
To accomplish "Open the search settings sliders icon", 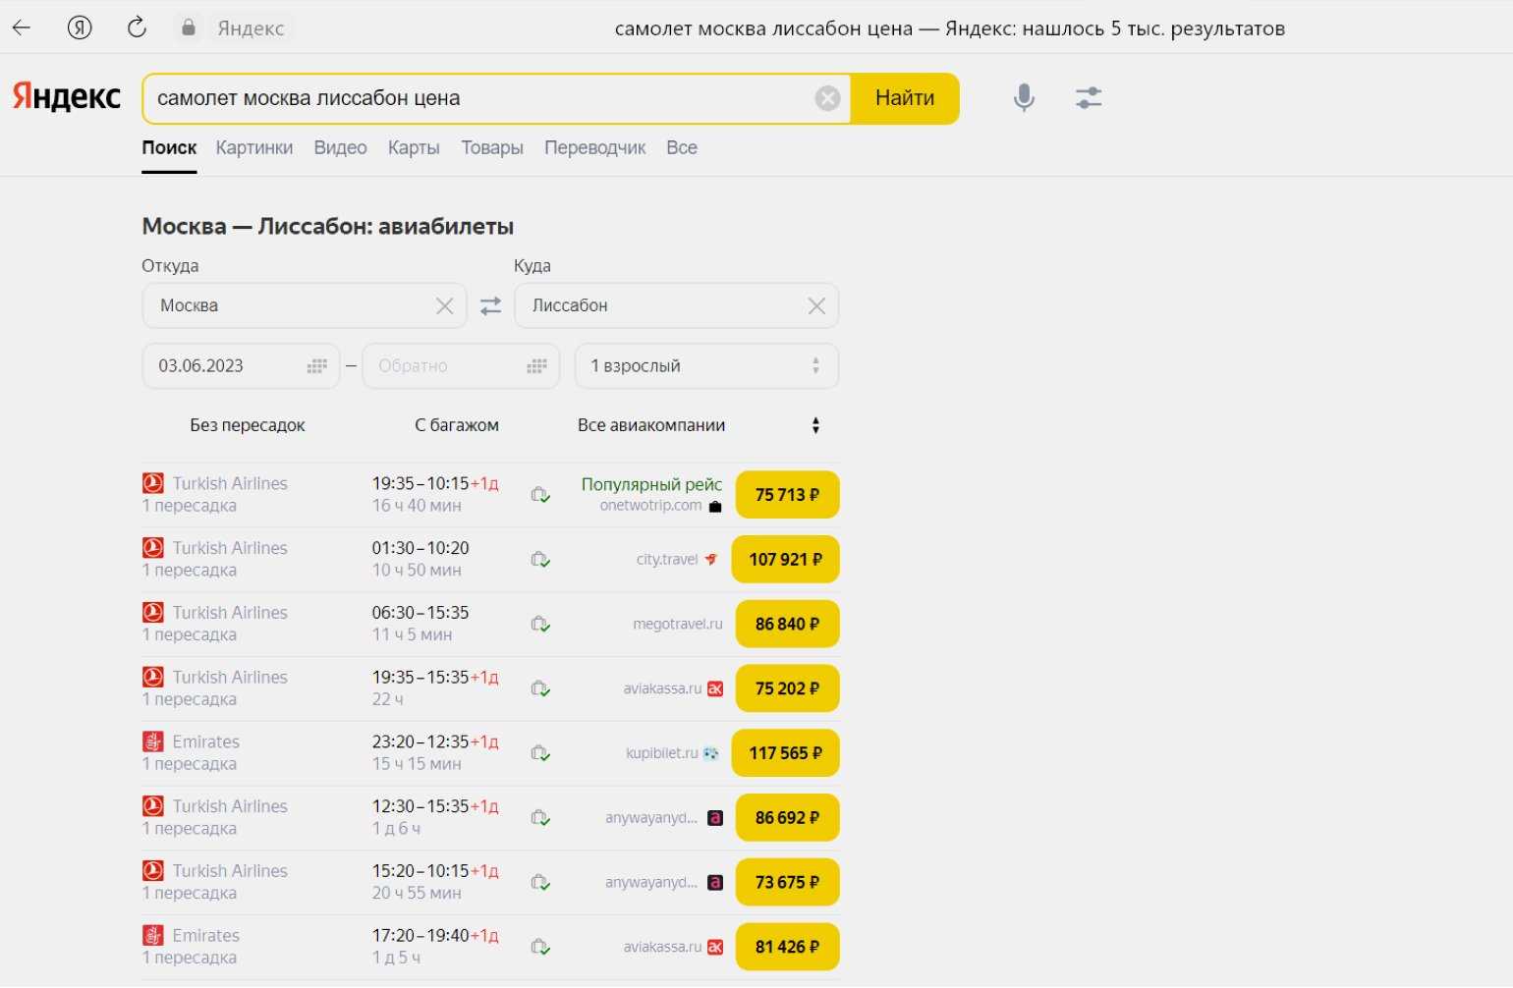I will pyautogui.click(x=1088, y=97).
